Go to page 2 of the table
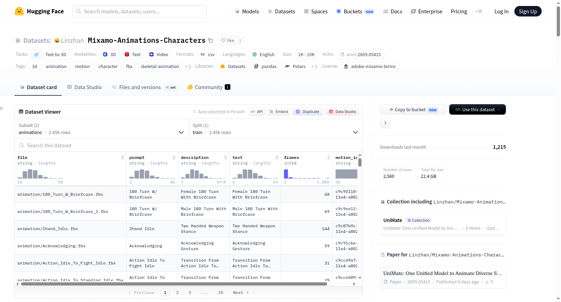 click(177, 293)
